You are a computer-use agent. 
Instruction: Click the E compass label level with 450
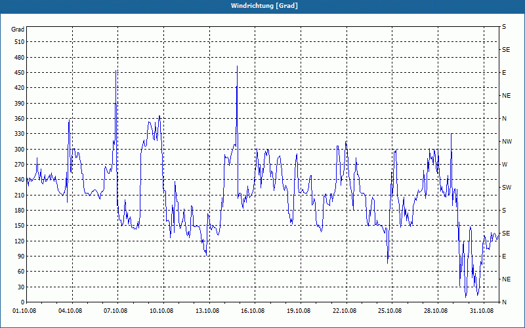[x=504, y=73]
